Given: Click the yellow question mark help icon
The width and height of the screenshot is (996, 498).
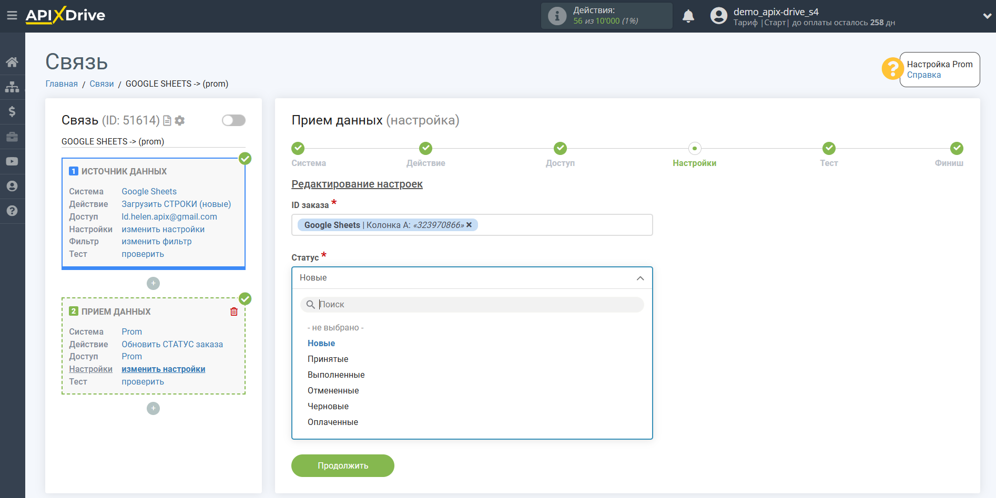Looking at the screenshot, I should 892,69.
